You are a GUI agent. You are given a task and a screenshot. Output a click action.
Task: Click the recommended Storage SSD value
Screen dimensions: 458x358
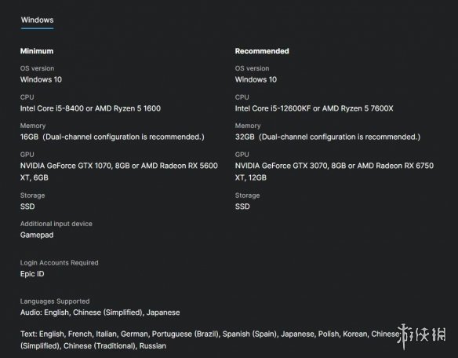tap(242, 206)
